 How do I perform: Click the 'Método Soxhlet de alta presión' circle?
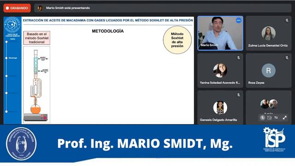click(x=177, y=40)
